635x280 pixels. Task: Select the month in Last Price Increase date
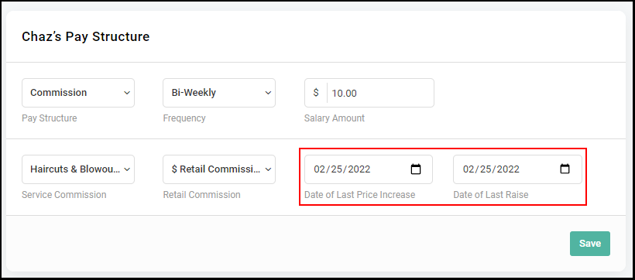point(320,169)
